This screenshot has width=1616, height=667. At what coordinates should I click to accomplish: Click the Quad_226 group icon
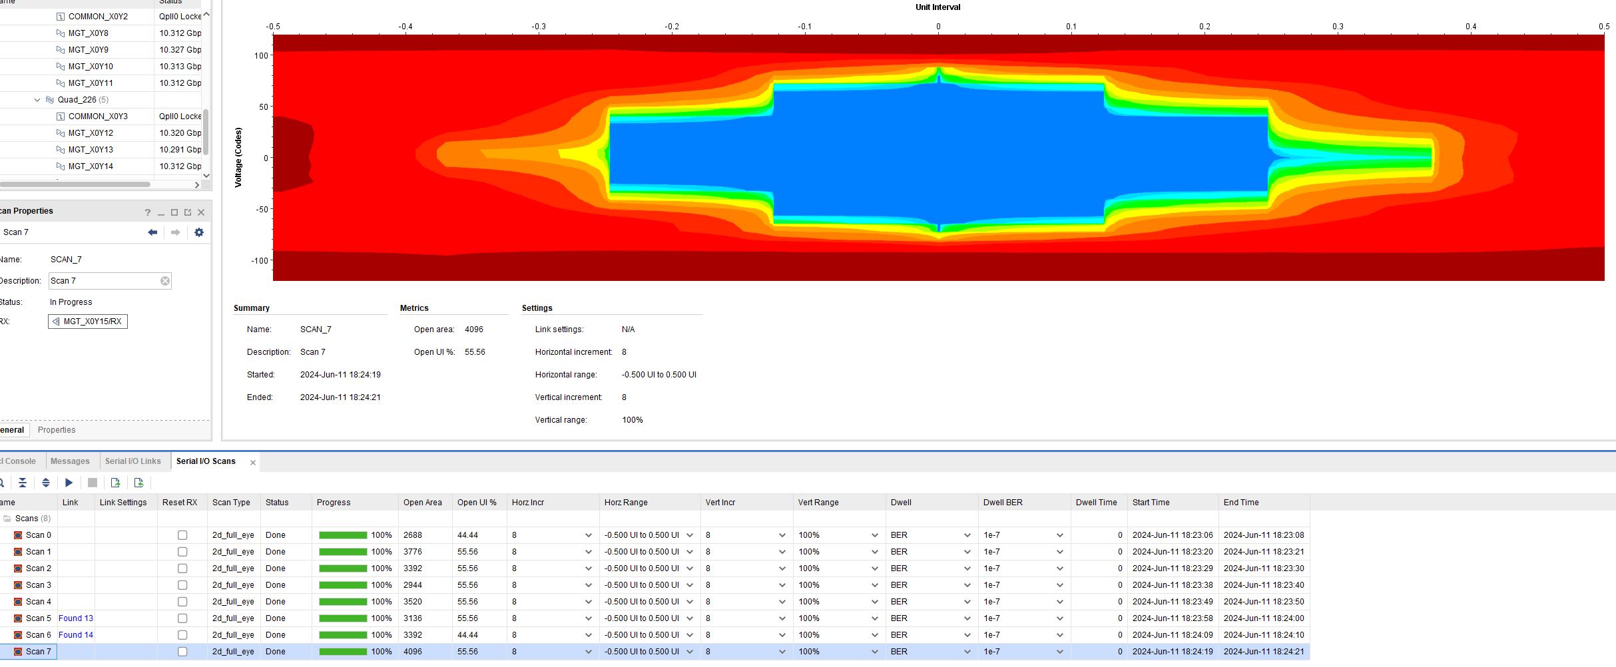50,100
